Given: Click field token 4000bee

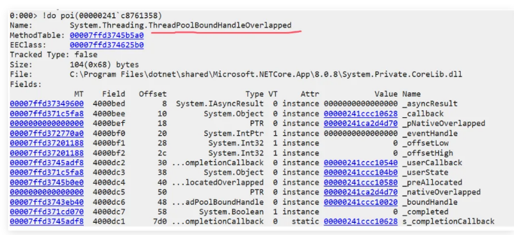Looking at the screenshot, I should (x=109, y=113).
